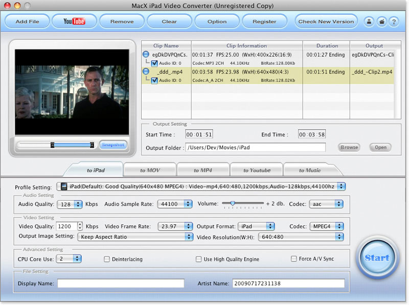This screenshot has height=305, width=409.
Task: Click the Output column header
Action: click(x=374, y=45)
